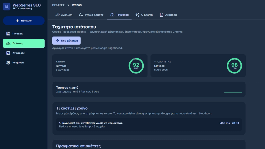Go to the Αναφορά tab
265x149 pixels.
[168, 15]
